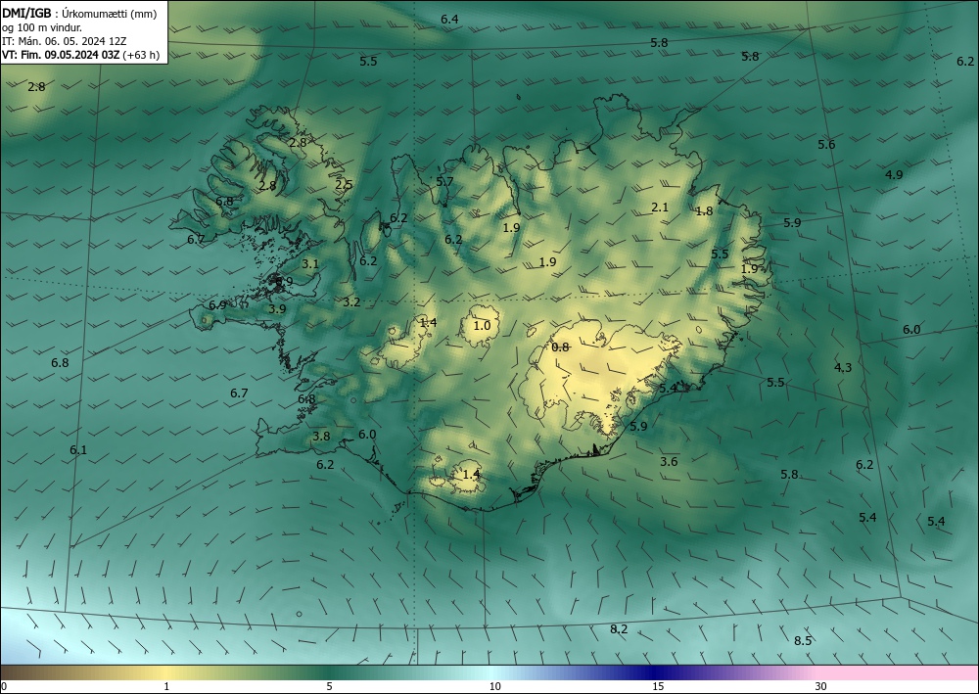The width and height of the screenshot is (979, 694).
Task: Click the 1 tick label on color scale
Action: [166, 686]
